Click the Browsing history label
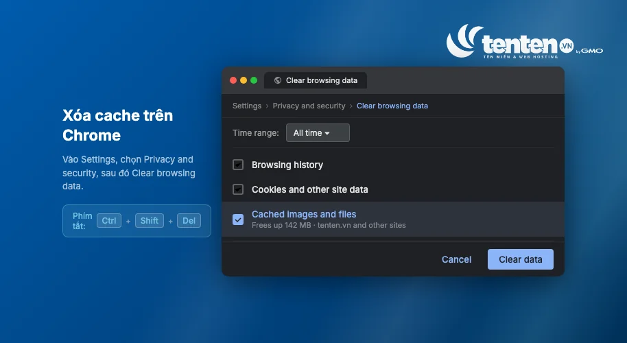The width and height of the screenshot is (627, 343). (x=287, y=165)
